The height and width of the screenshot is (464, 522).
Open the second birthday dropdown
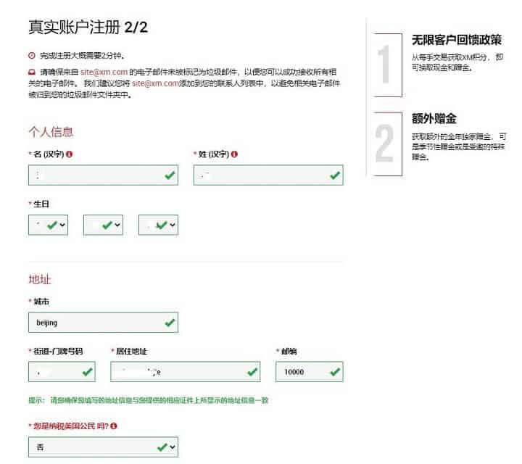coord(103,225)
